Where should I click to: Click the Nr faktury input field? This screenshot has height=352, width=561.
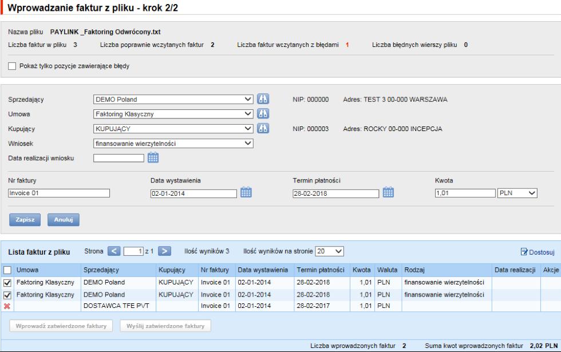coord(58,193)
